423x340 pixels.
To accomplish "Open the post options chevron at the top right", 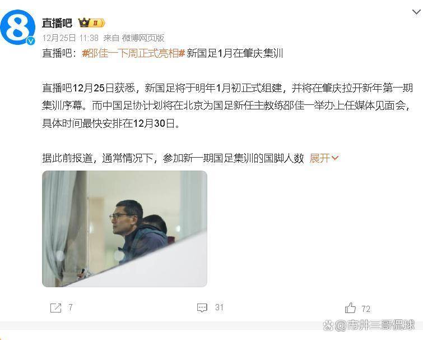I will coord(416,12).
